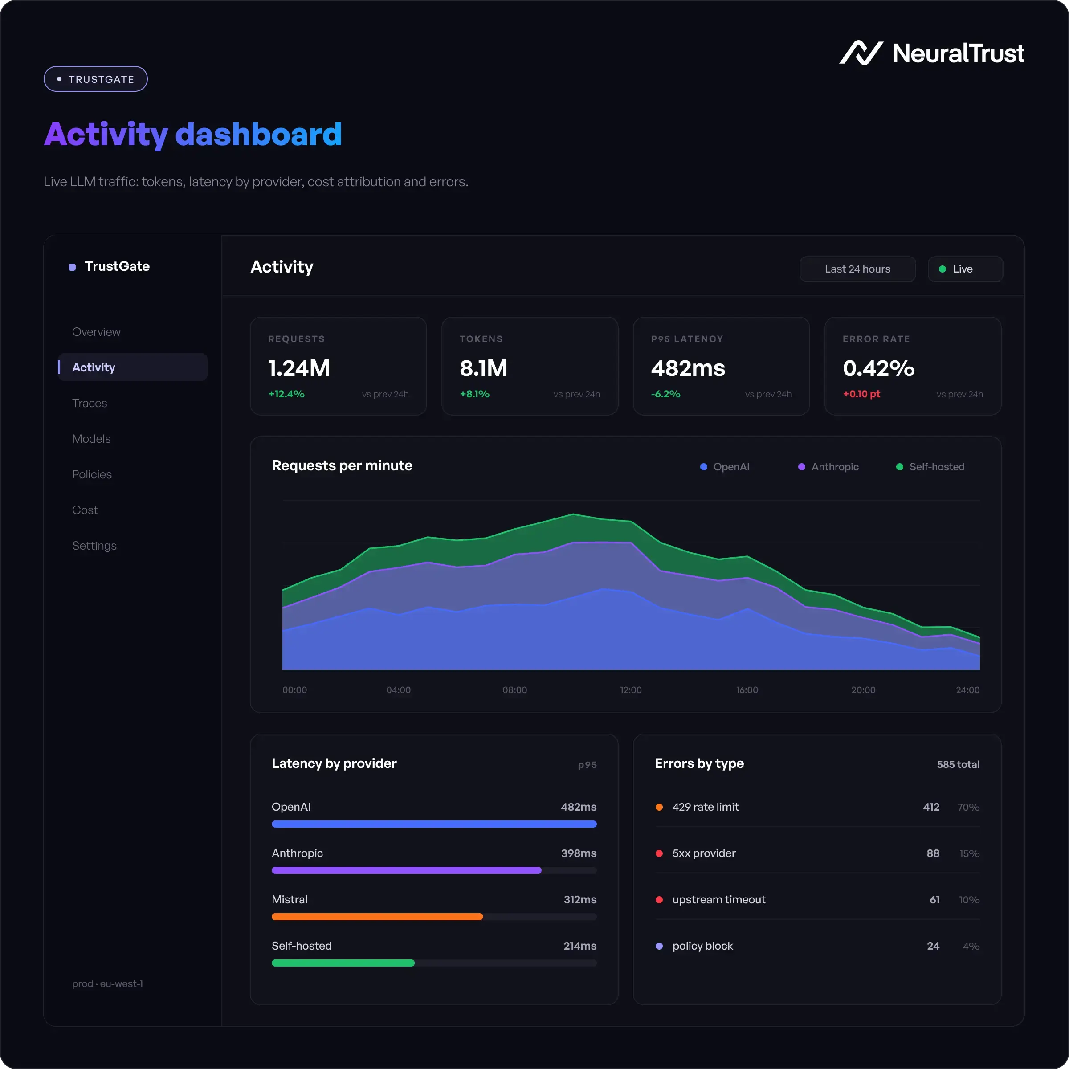
Task: Click the Tokens 8.1M metric card
Action: click(x=530, y=366)
